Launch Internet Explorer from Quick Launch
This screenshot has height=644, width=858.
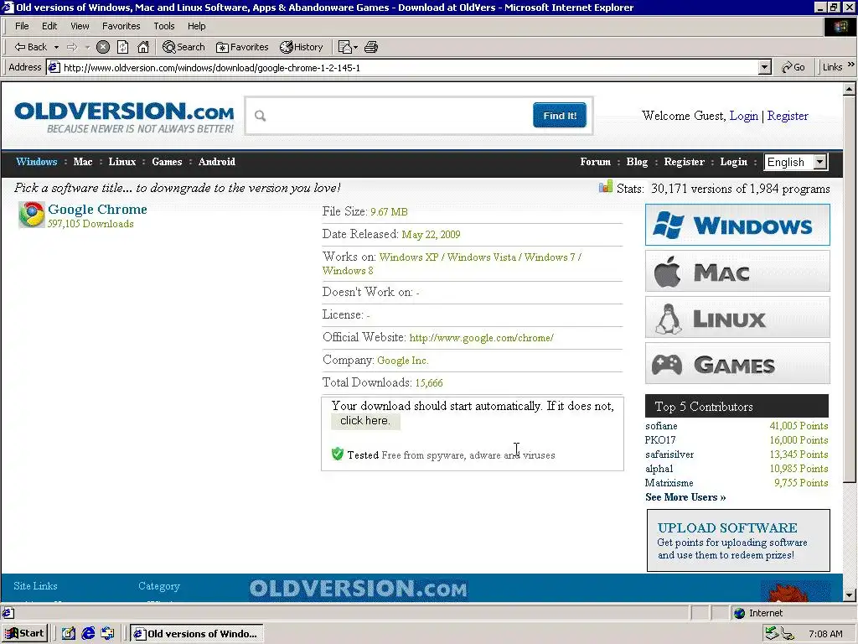(88, 634)
